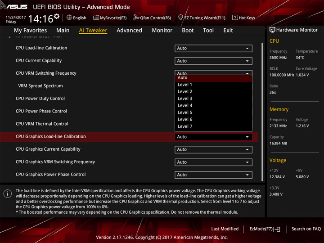Click the 2133 MHz memory frequency
This screenshot has height=243, width=324.
pos(278,126)
